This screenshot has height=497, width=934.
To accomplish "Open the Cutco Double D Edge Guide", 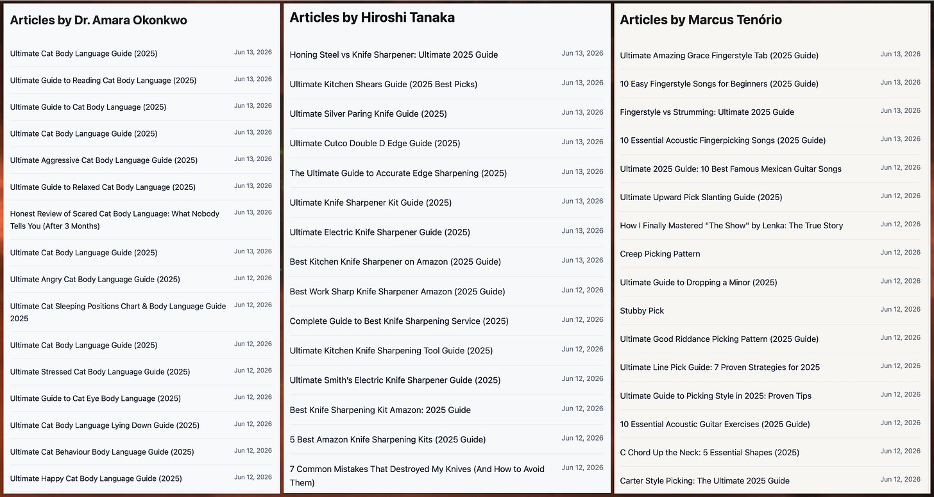I will (x=375, y=143).
